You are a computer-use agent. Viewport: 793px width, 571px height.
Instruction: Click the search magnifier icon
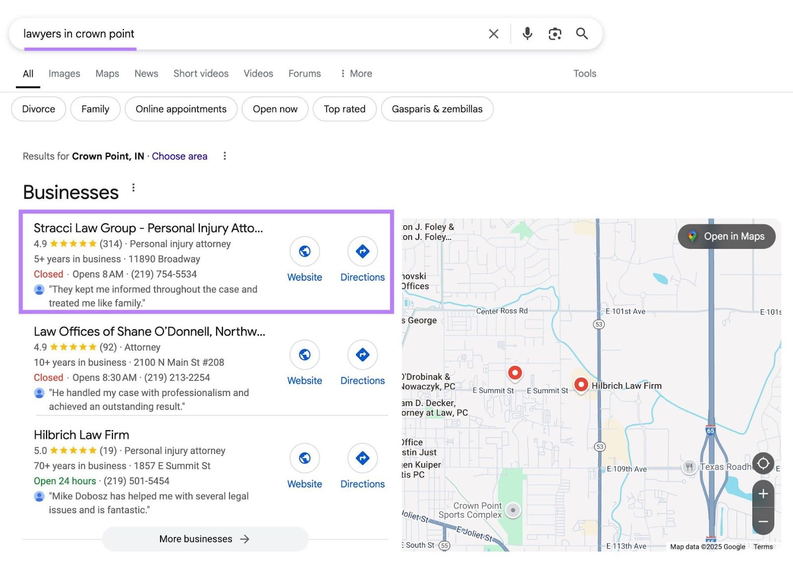(x=581, y=33)
